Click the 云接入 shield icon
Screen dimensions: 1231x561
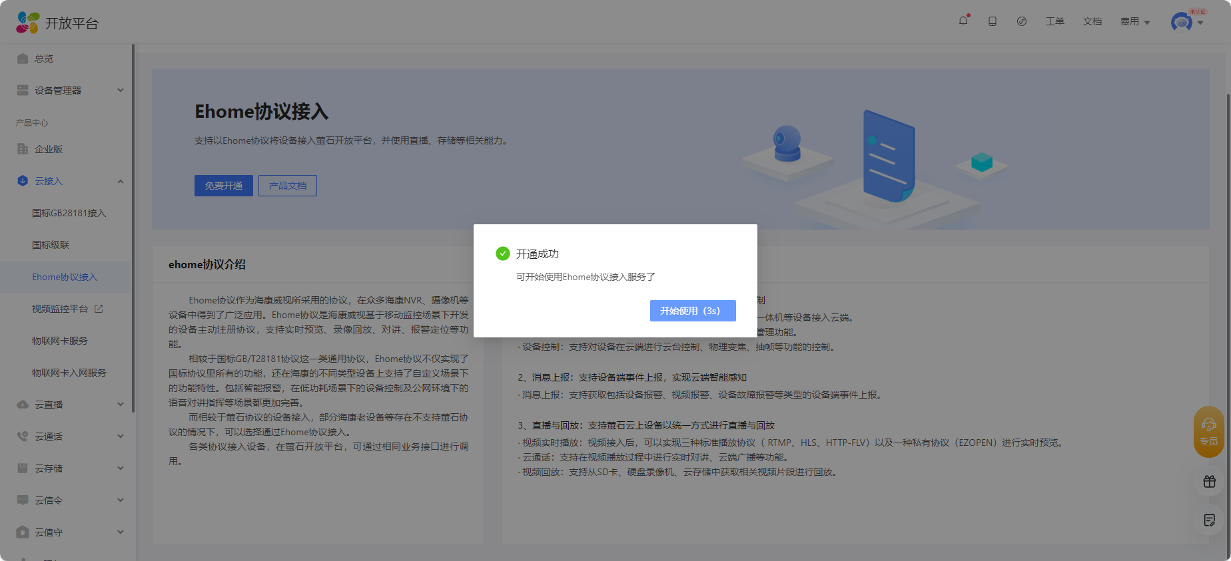click(x=23, y=181)
